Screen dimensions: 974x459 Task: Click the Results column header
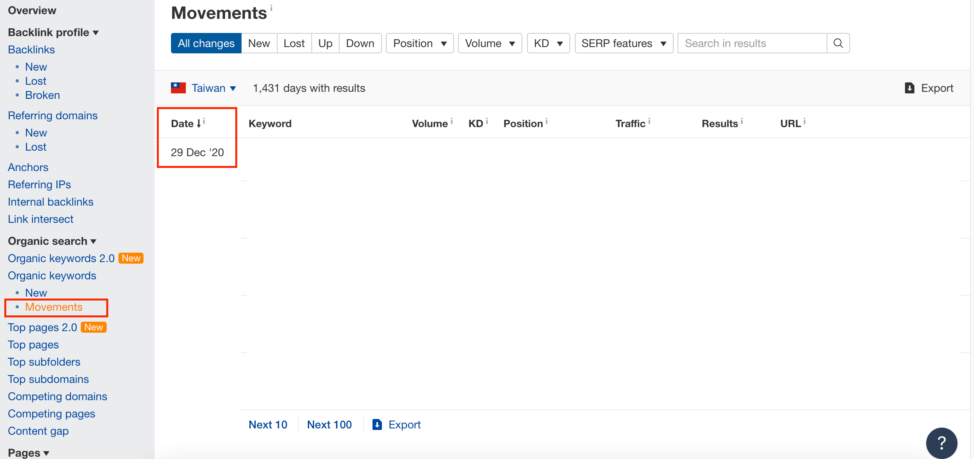click(x=720, y=124)
